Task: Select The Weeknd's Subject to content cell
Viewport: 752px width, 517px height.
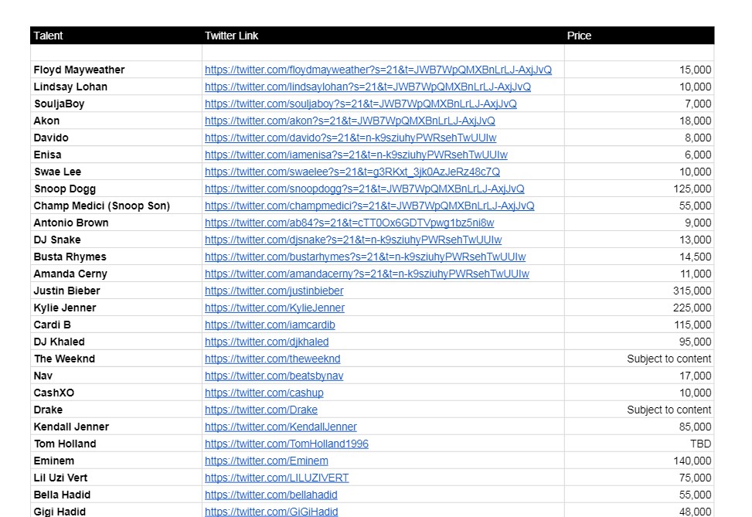Action: coord(639,359)
